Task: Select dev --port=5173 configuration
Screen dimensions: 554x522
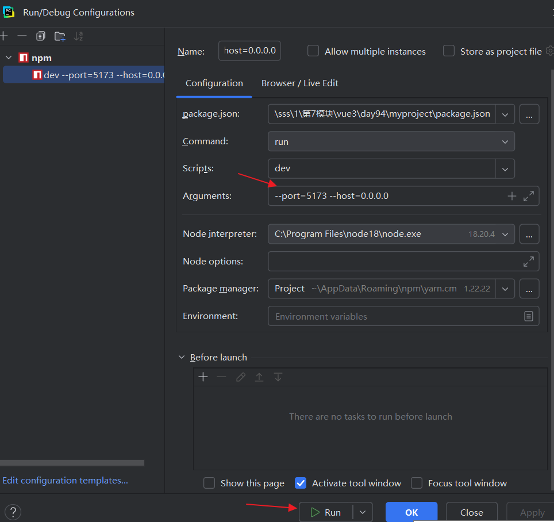Action: click(x=84, y=75)
